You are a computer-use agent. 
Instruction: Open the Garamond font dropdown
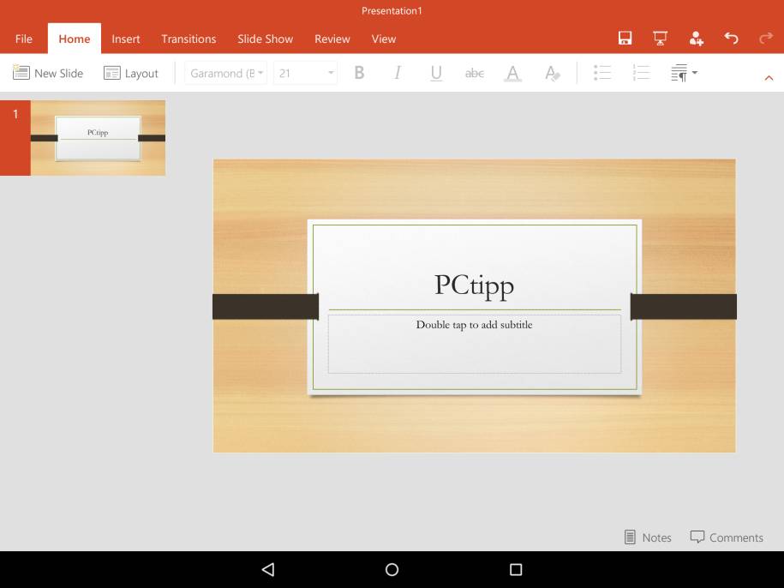[x=225, y=73]
